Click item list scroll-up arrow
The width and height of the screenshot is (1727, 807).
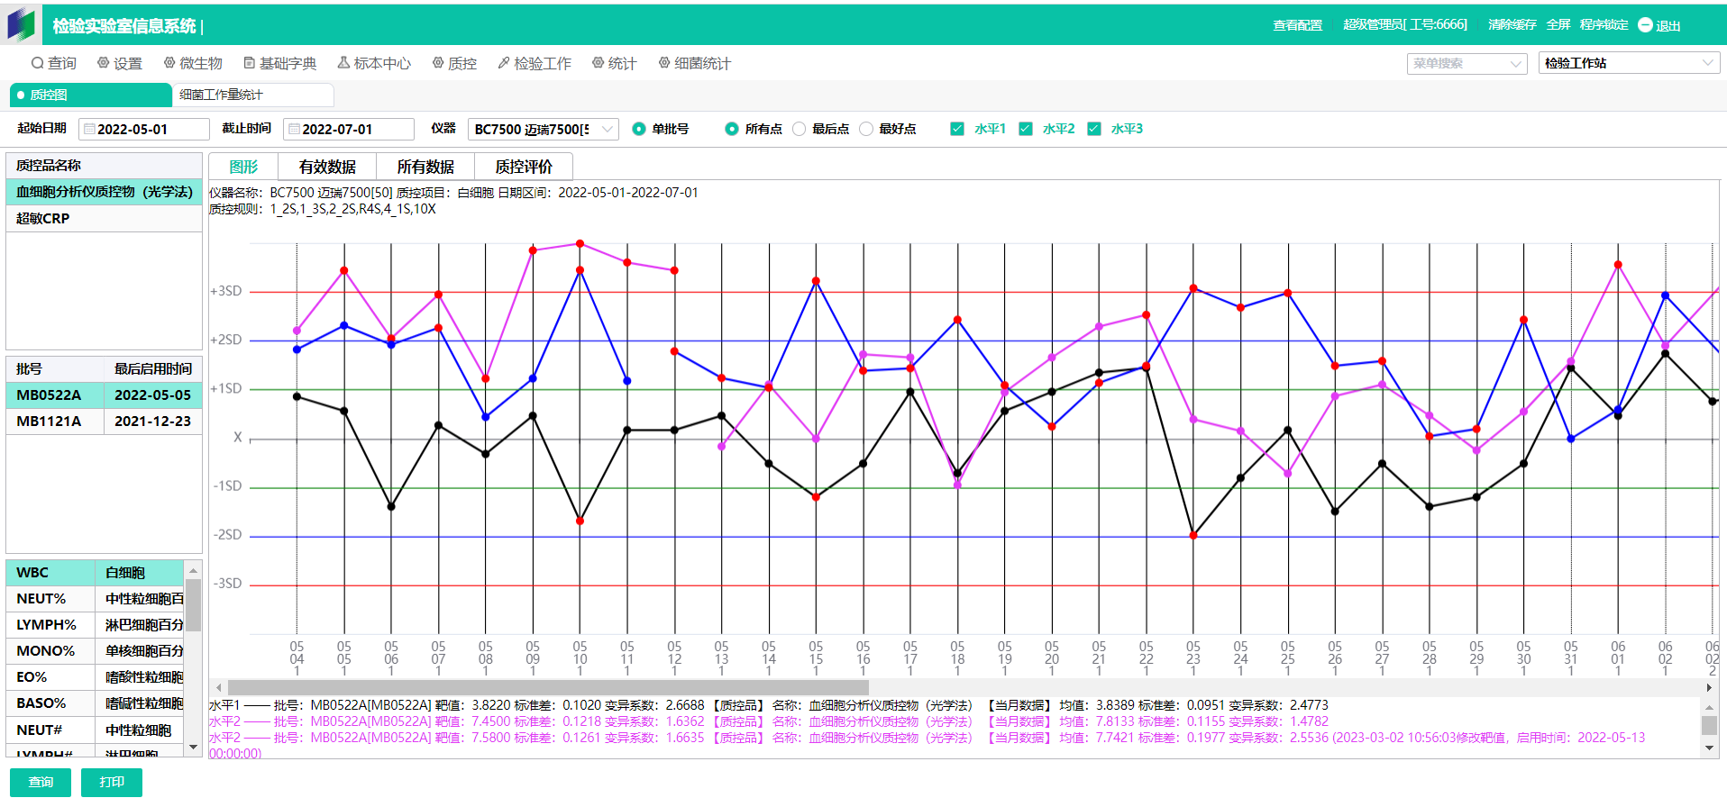pos(193,569)
